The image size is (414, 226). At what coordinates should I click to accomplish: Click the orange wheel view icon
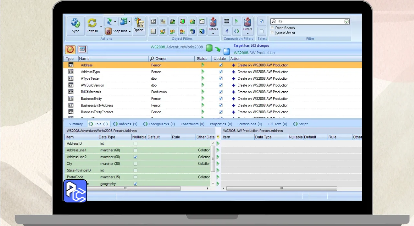pos(71,49)
